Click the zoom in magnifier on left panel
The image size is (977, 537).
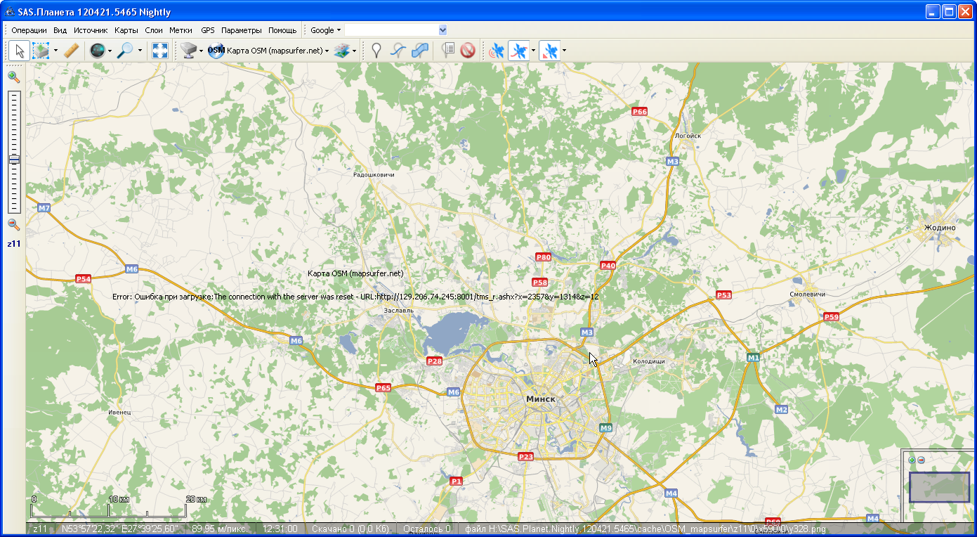[13, 77]
